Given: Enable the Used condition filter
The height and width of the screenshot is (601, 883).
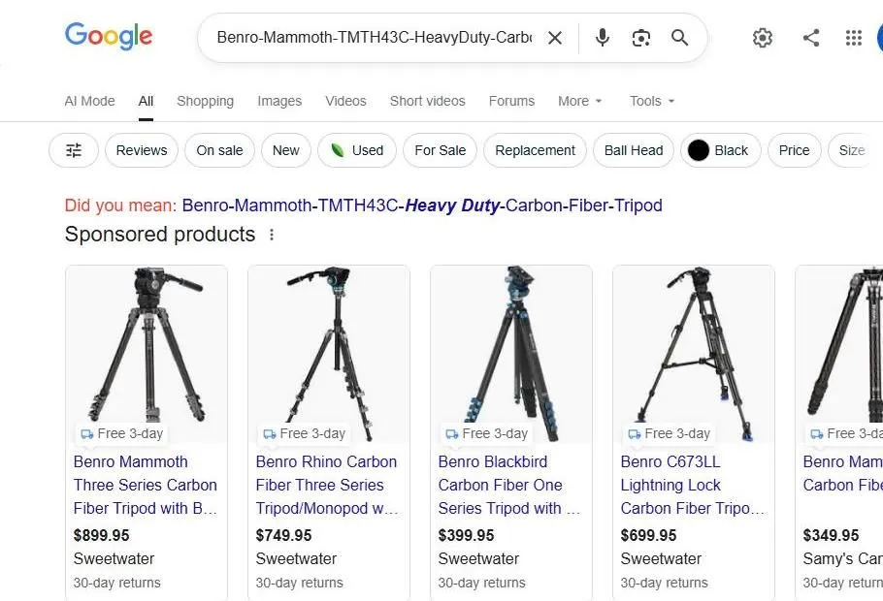Looking at the screenshot, I should (x=356, y=150).
